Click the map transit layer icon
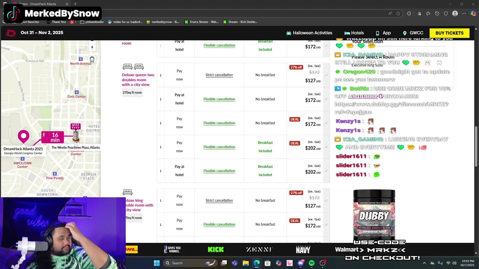Screen dimensions: 479x269 coord(92,59)
